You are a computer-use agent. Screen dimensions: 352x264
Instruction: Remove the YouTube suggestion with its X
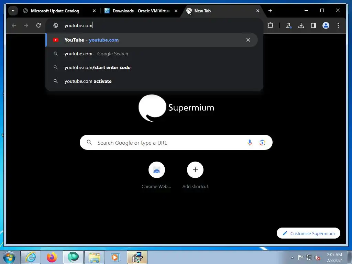coord(248,40)
